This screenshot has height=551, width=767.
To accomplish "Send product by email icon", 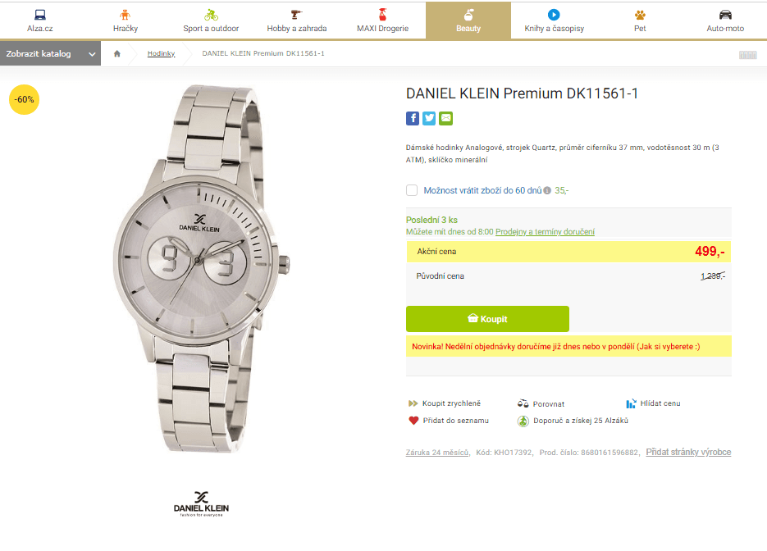I will click(x=445, y=118).
